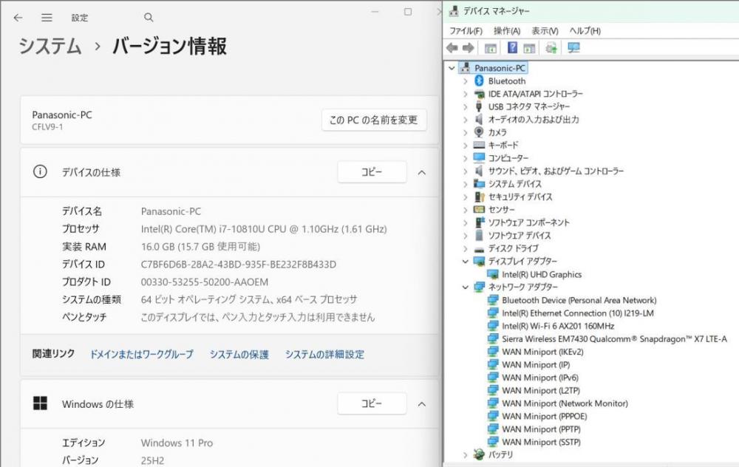The height and width of the screenshot is (467, 739).
Task: Select Bluetooth Device (Personal Area Network)
Action: [x=579, y=300]
